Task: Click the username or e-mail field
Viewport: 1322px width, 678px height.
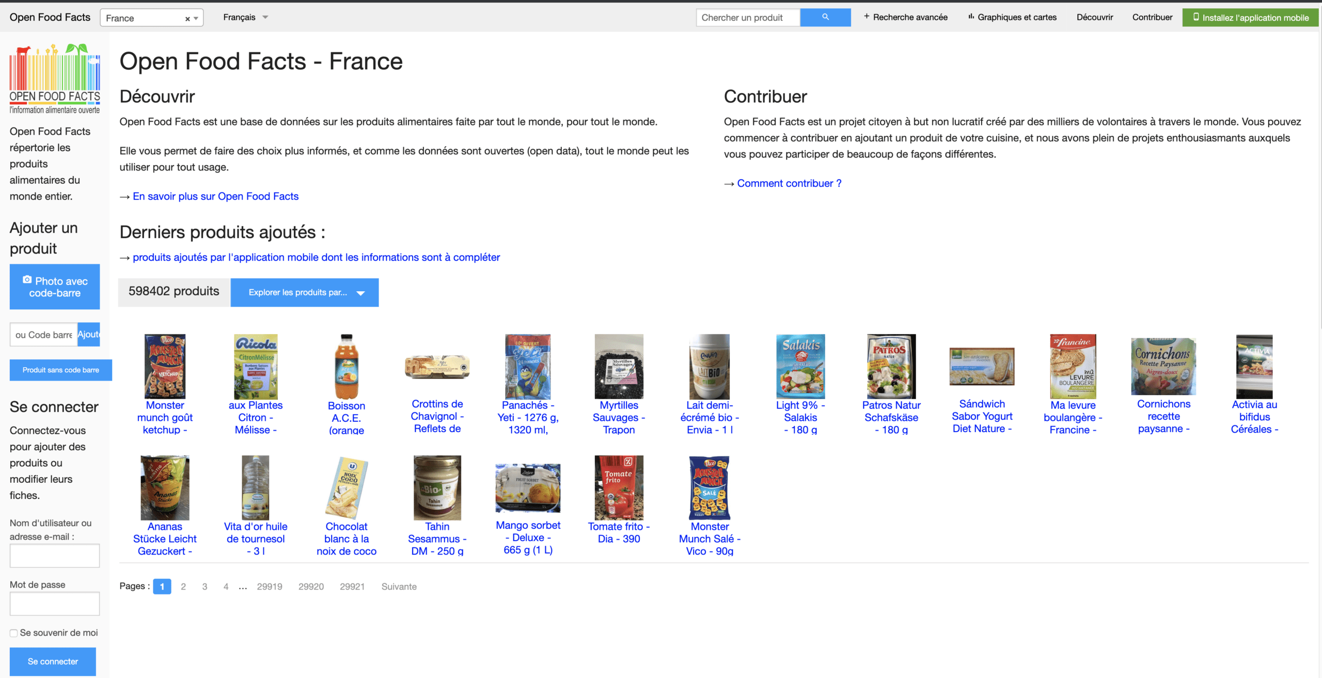Action: (x=55, y=556)
